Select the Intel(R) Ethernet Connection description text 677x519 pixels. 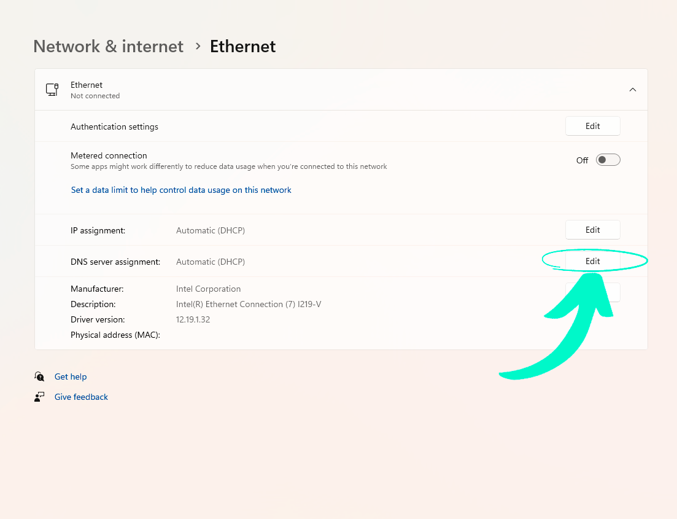(248, 304)
